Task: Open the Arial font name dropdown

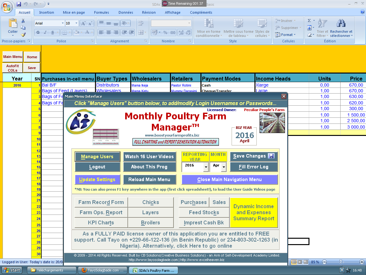Action: [63, 23]
